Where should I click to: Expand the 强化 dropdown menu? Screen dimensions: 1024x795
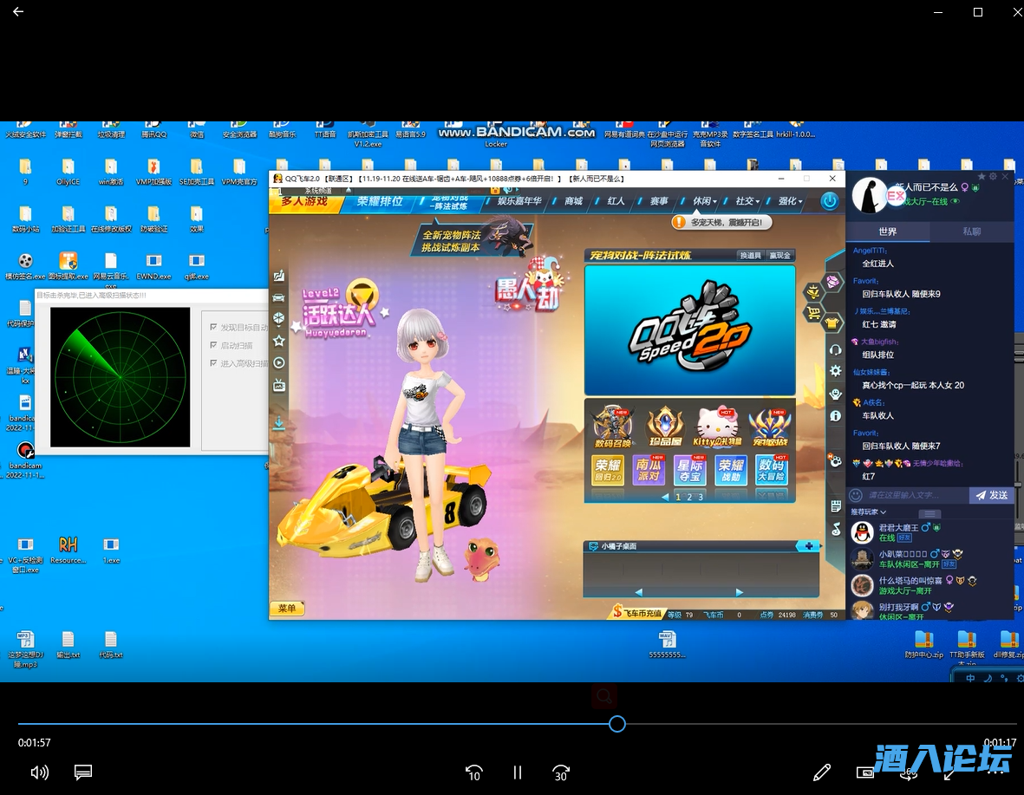tap(790, 201)
